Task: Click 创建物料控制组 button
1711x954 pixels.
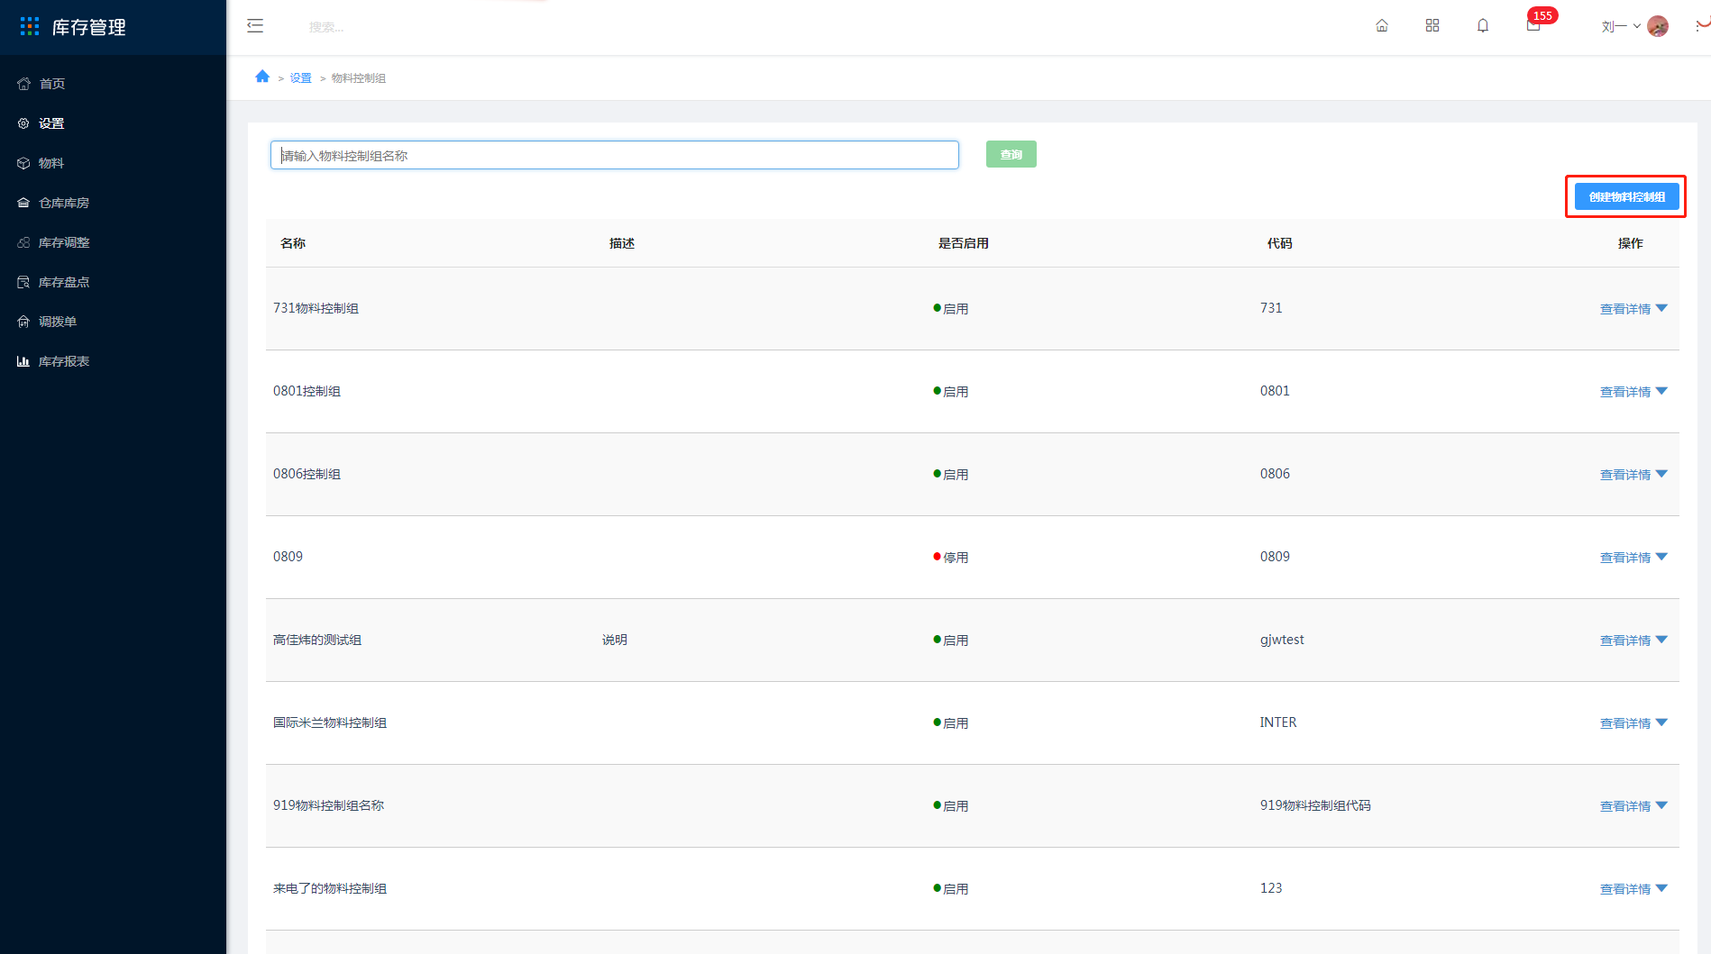Action: (1626, 196)
